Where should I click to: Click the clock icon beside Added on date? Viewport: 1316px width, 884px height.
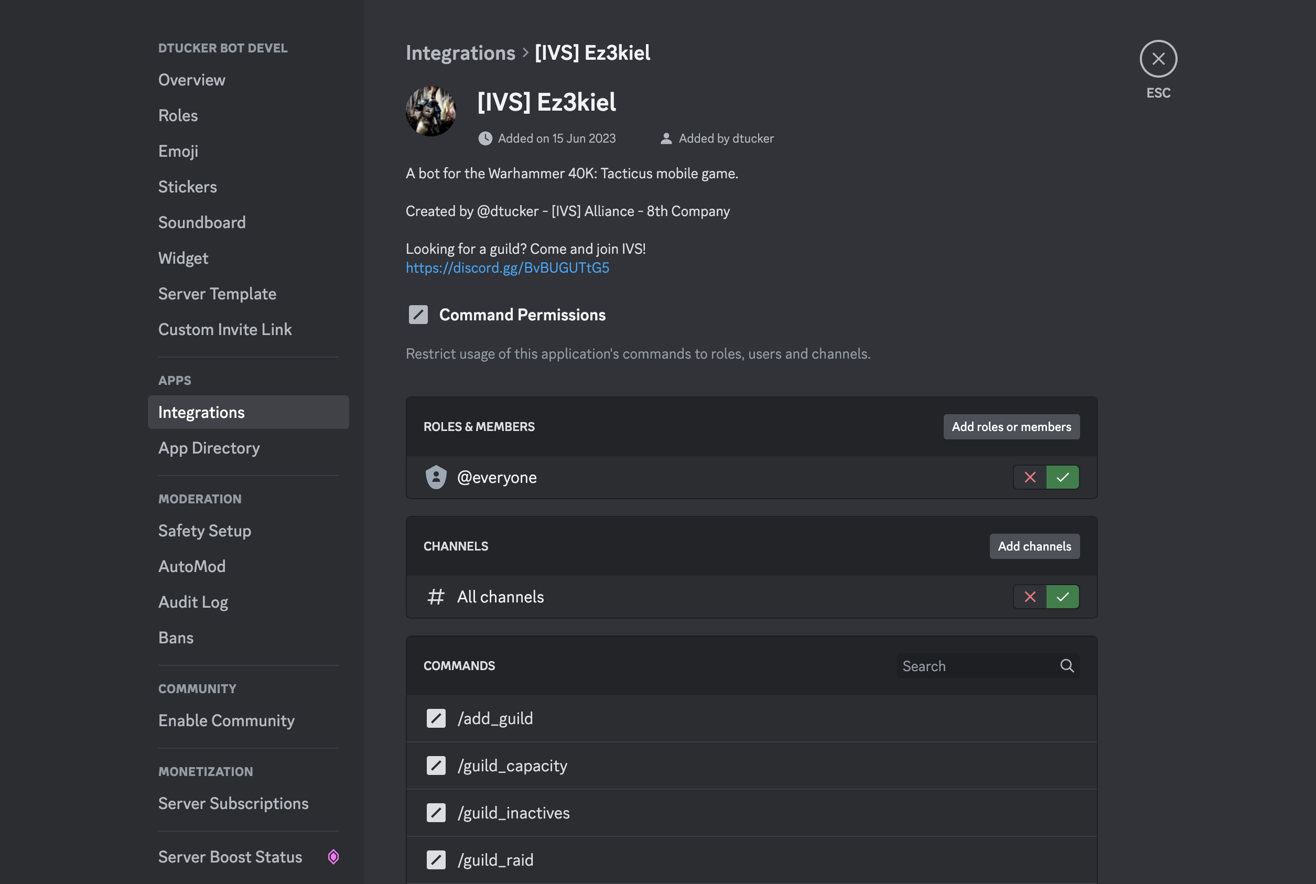pyautogui.click(x=484, y=139)
